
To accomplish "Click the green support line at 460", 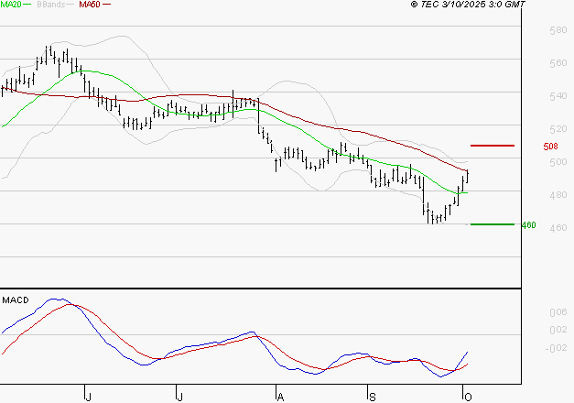I will coord(493,224).
